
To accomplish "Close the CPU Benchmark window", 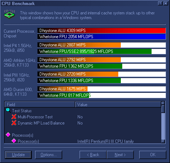I will tap(166, 4).
